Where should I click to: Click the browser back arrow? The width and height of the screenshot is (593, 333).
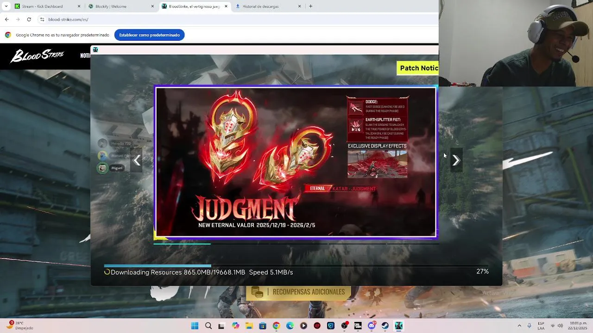6,19
